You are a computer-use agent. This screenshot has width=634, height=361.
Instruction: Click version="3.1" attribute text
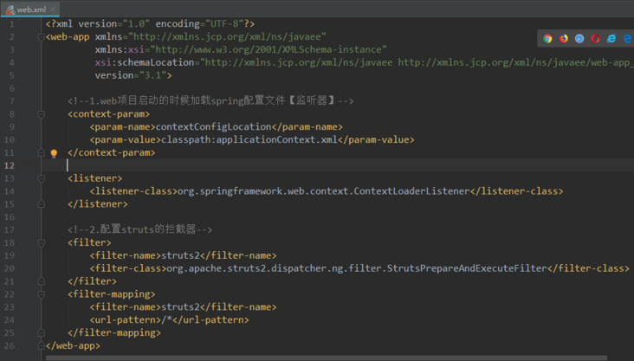[x=130, y=75]
